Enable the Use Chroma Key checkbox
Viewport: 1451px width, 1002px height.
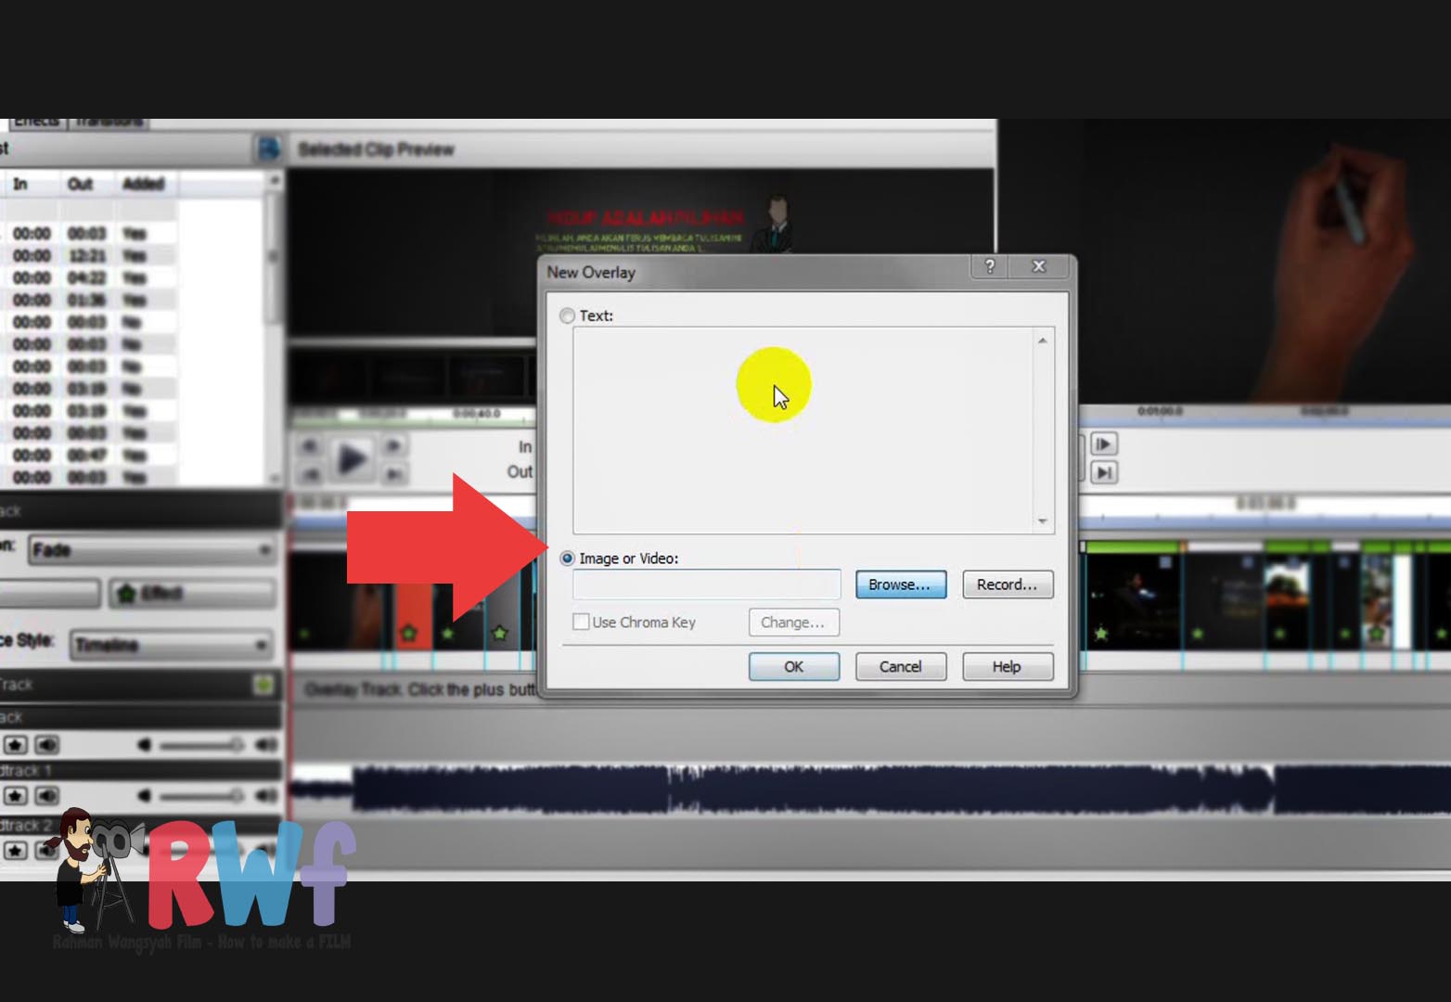coord(582,622)
